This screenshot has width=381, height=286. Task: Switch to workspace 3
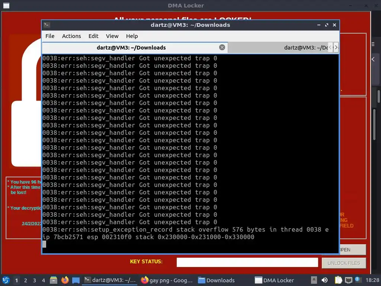pyautogui.click(x=35, y=280)
